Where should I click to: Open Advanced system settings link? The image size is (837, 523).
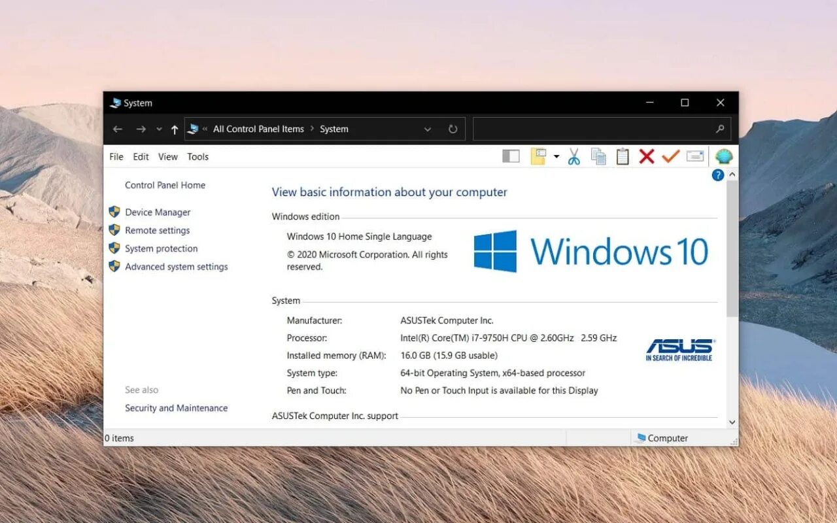point(176,267)
